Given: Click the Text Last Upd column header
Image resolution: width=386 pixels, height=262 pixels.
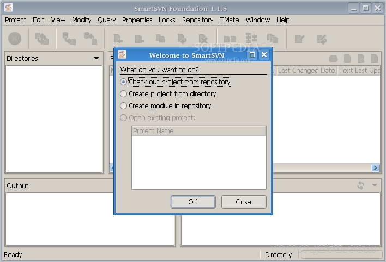Looking at the screenshot, I should (359, 71).
